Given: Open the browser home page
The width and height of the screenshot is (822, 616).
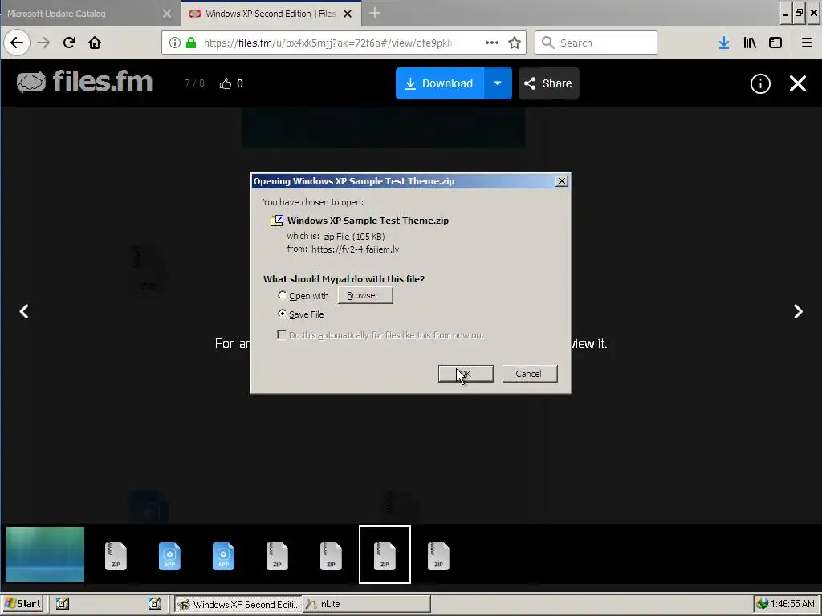Looking at the screenshot, I should pyautogui.click(x=95, y=43).
